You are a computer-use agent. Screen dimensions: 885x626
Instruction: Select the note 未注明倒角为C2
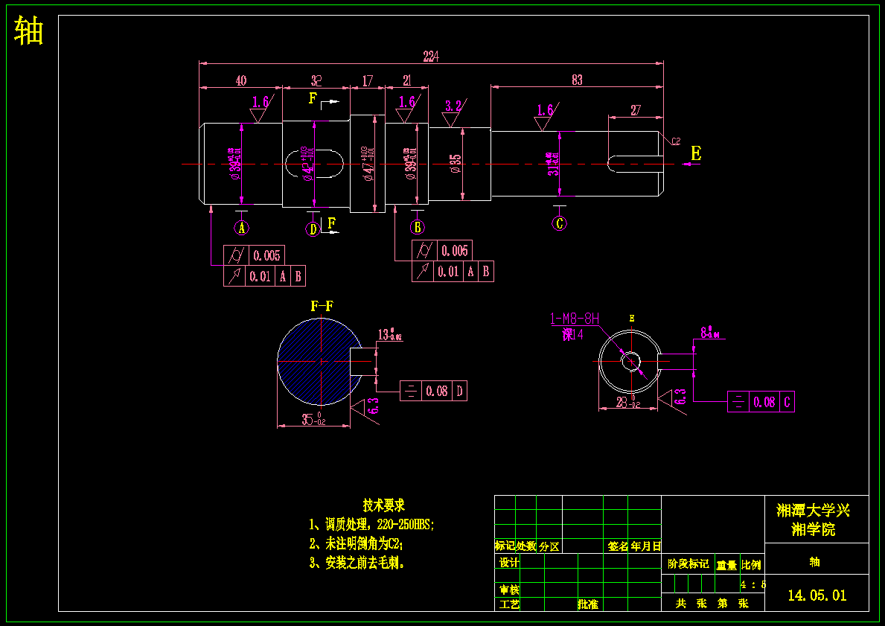point(356,543)
